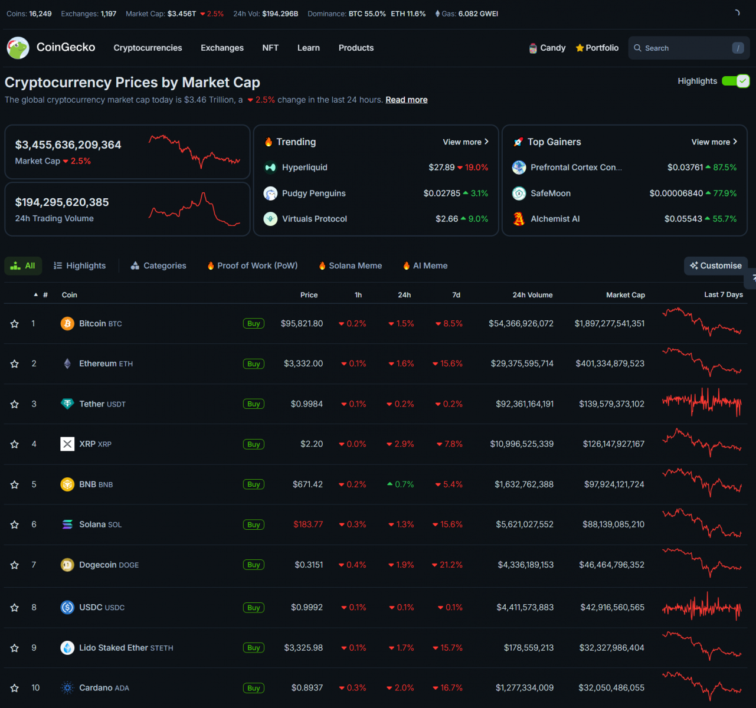Click the Ethereum coin icon
This screenshot has height=708, width=756.
pos(67,364)
